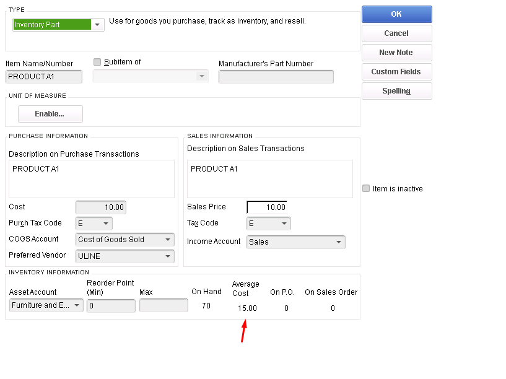Open Custom Fields settings
The height and width of the screenshot is (379, 506).
396,72
